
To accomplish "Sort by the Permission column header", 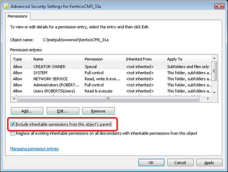I will tap(103, 59).
